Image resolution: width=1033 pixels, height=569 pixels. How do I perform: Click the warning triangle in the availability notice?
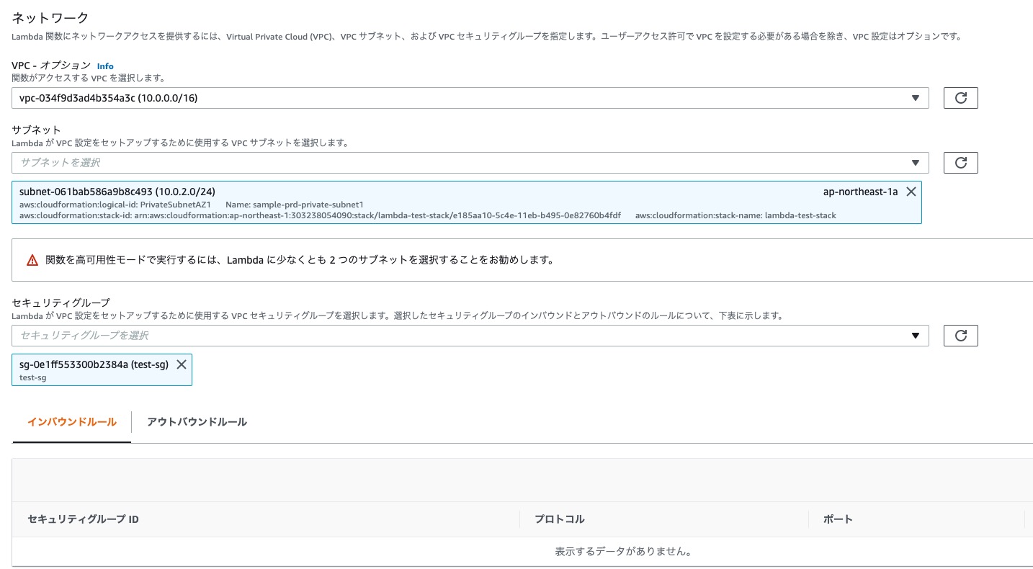(32, 259)
